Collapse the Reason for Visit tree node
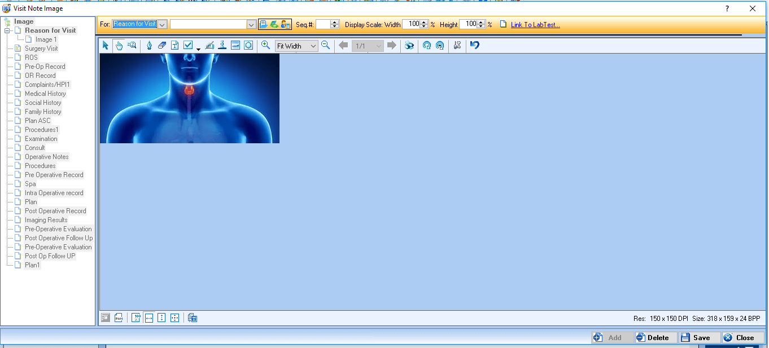 8,30
